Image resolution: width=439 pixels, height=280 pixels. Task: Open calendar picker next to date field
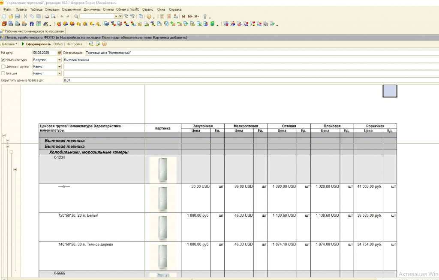tap(59, 53)
